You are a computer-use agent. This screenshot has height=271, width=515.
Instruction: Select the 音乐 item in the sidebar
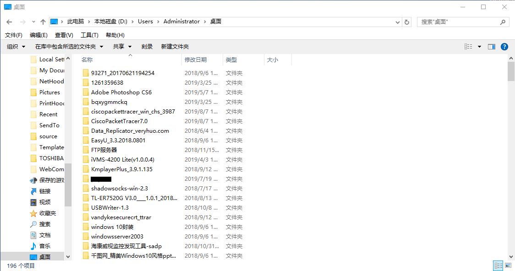(44, 246)
